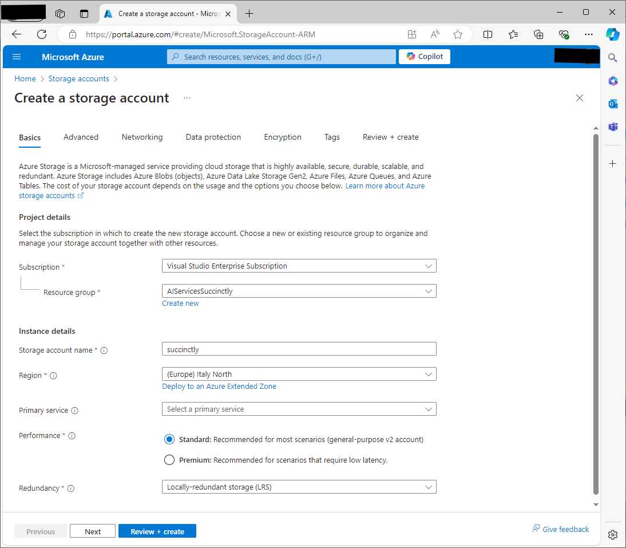Open Edge split screen view

(x=488, y=34)
